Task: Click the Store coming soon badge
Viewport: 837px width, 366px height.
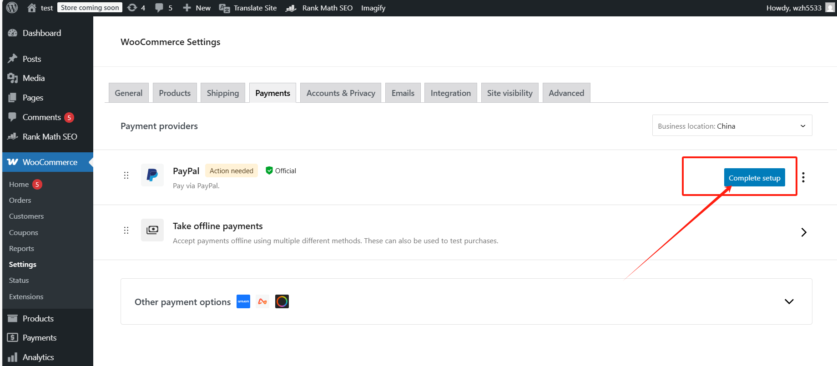Action: (90, 8)
